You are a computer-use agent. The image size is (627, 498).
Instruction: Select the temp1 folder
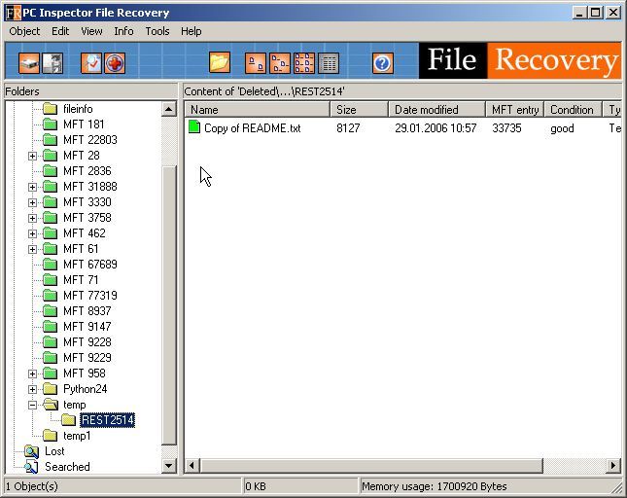click(x=77, y=436)
